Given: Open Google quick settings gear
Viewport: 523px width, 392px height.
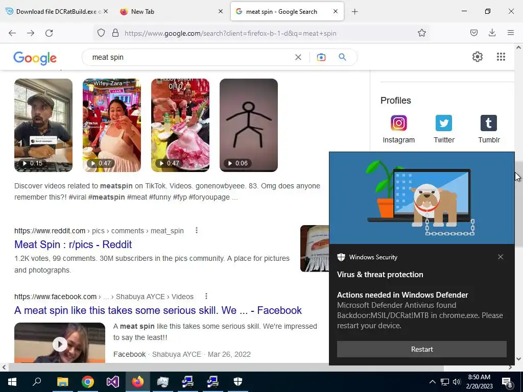Looking at the screenshot, I should [x=478, y=57].
